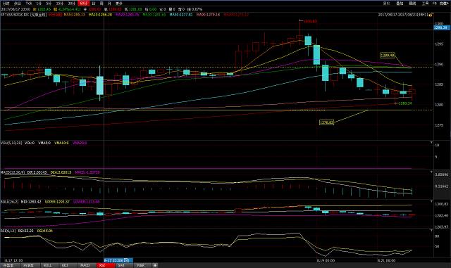Open the MACD indicator tab
Viewport: 451px width, 268px height.
coord(85,265)
